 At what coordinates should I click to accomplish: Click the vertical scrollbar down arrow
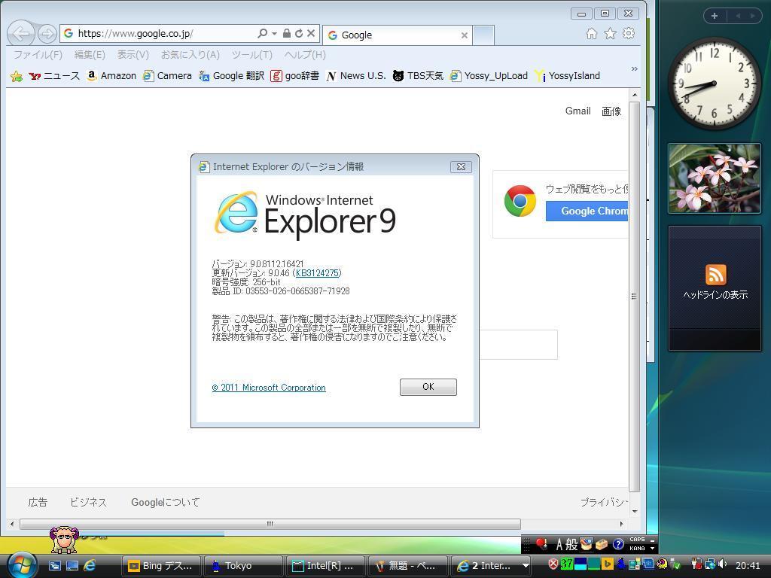click(634, 511)
